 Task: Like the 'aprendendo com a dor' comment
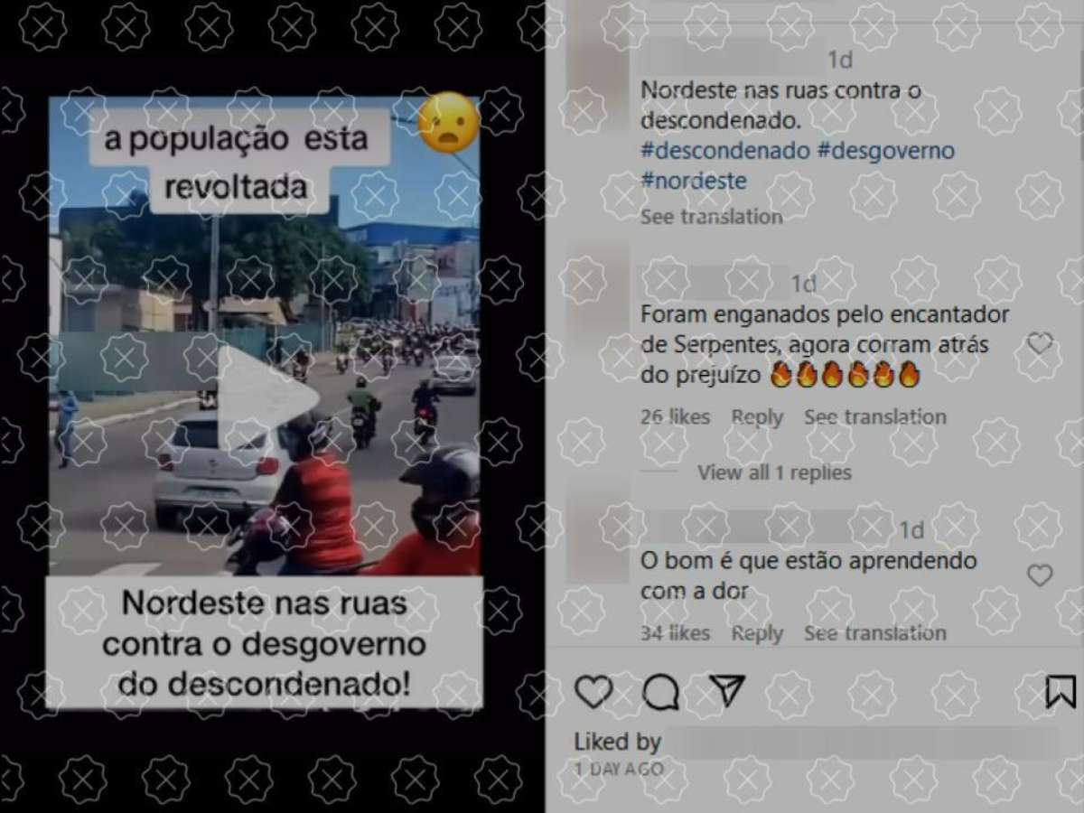(1040, 575)
